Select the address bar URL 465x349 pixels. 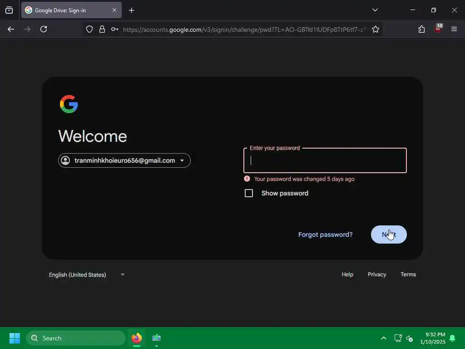pyautogui.click(x=245, y=30)
